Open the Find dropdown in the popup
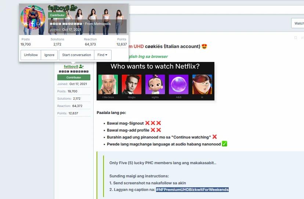The height and width of the screenshot is (199, 304). click(103, 55)
